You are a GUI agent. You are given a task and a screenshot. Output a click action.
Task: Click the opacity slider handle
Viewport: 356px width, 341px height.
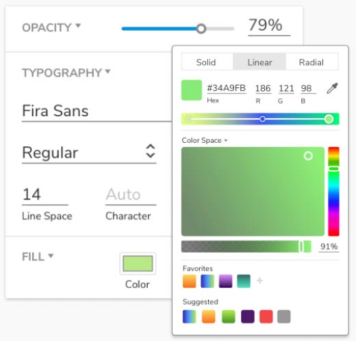coord(201,29)
